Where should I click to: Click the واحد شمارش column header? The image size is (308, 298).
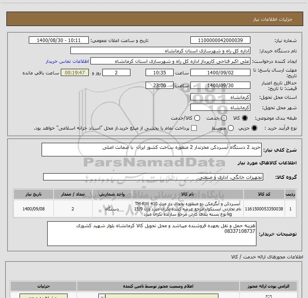(112, 194)
